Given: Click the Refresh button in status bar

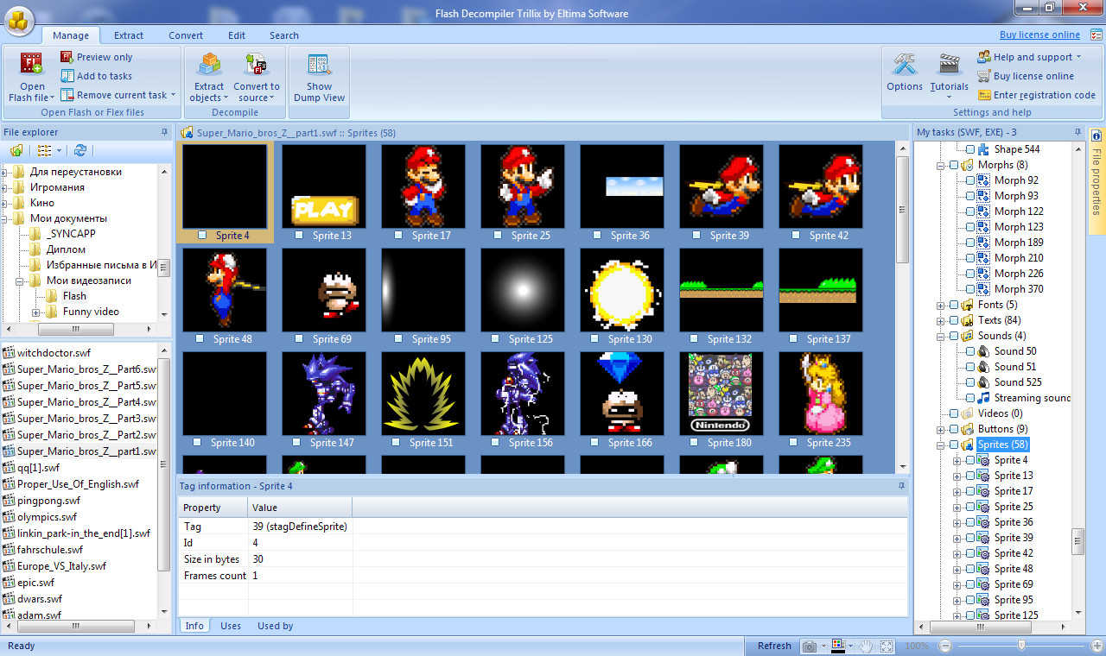Looking at the screenshot, I should 774,646.
